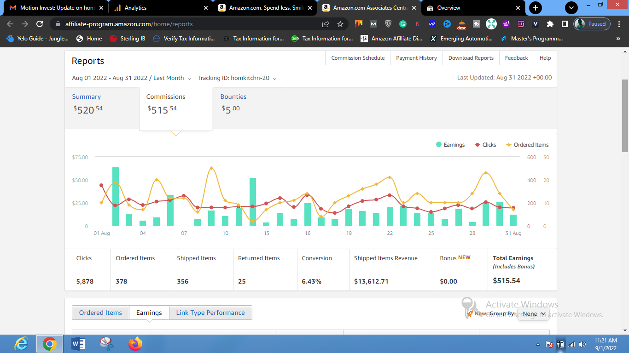Viewport: 629px width, 353px height.
Task: Launch Internet Explorer from the taskbar
Action: click(21, 344)
